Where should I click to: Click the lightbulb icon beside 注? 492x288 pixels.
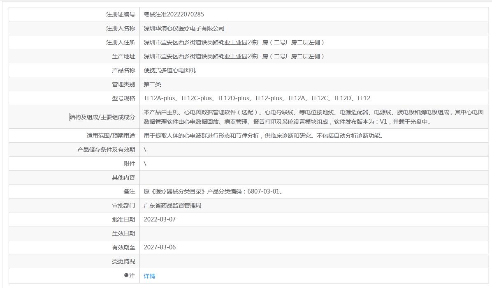126,276
